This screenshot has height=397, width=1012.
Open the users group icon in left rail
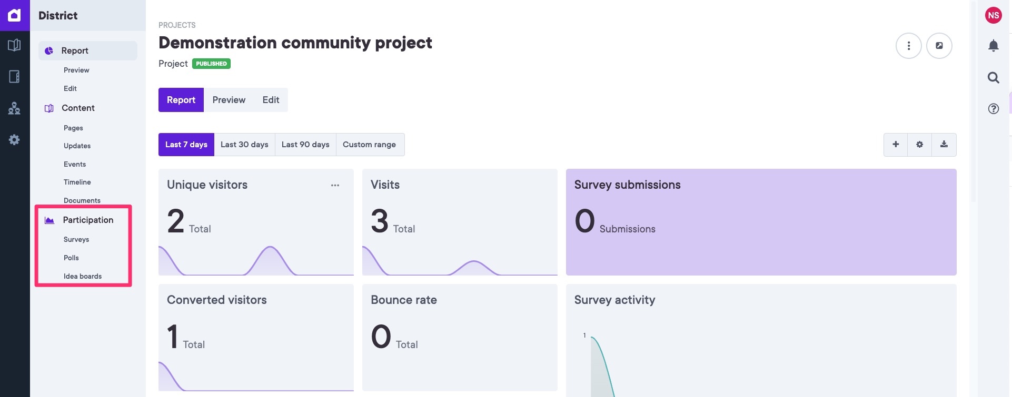click(14, 108)
